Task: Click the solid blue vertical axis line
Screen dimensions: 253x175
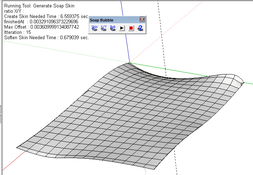Action: click(x=125, y=32)
